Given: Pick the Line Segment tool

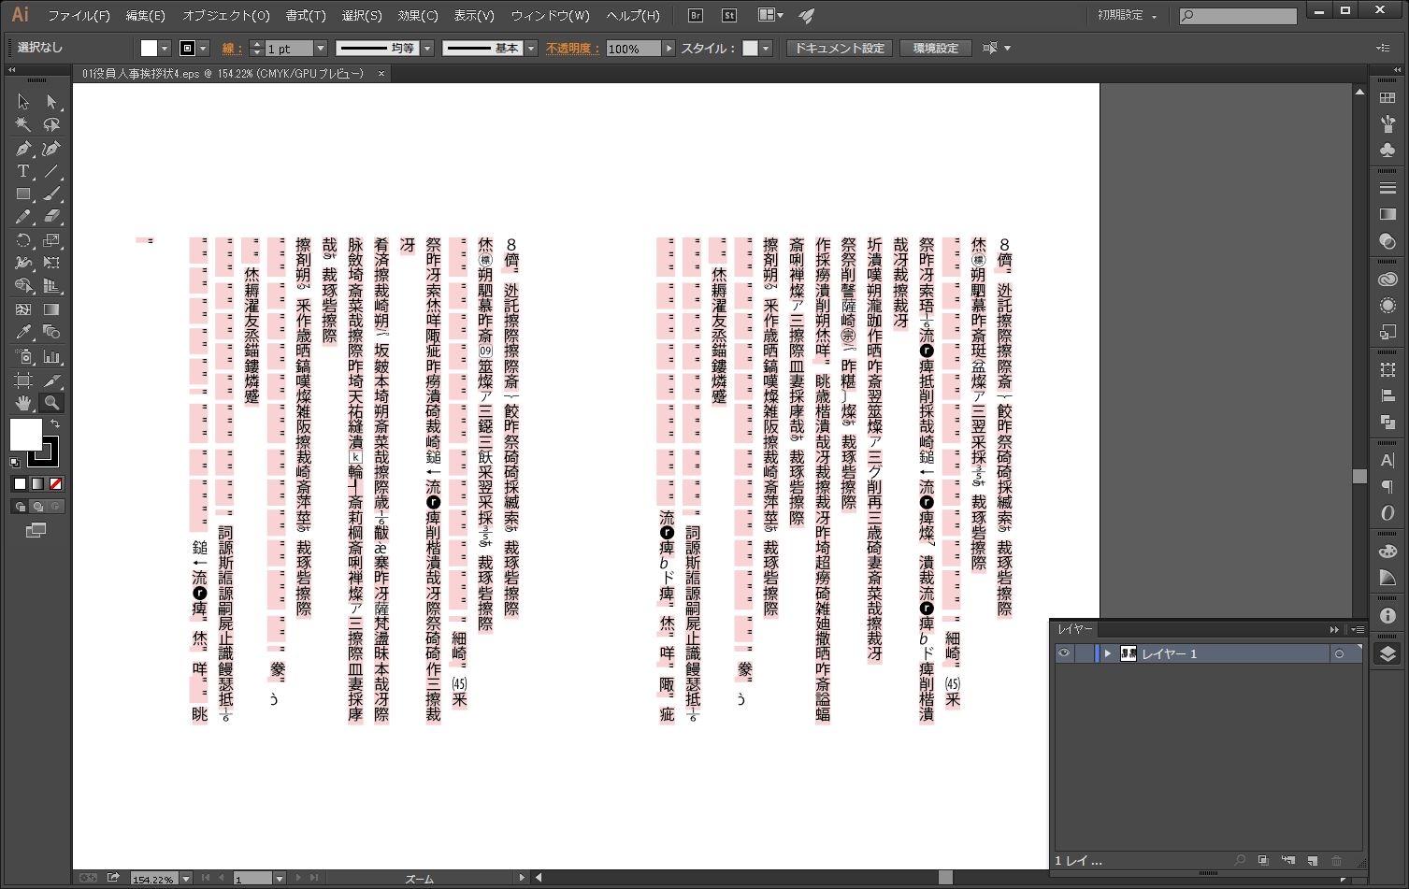Looking at the screenshot, I should coord(51,172).
